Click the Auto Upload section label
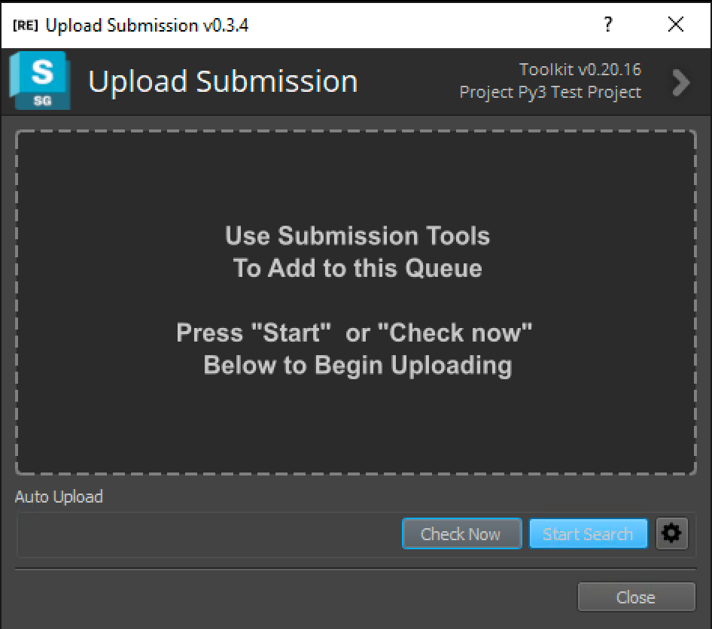Screen dimensions: 712x629 click(59, 497)
